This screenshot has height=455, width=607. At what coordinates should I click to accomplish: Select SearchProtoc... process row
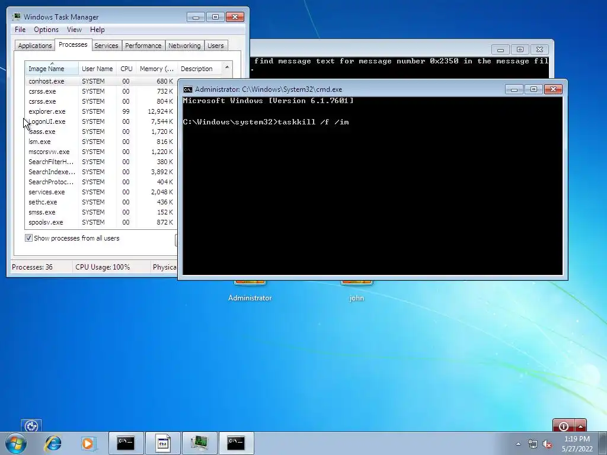[101, 182]
